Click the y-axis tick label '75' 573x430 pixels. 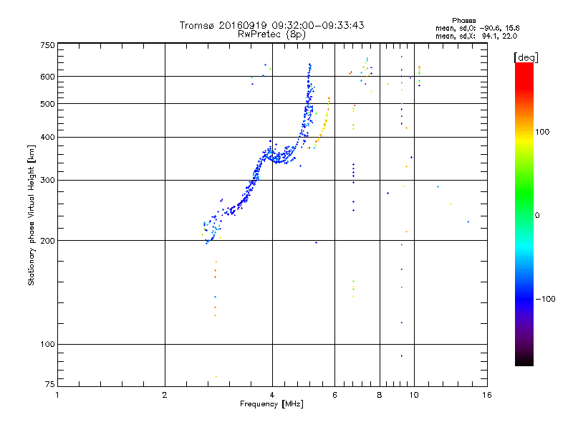50,384
